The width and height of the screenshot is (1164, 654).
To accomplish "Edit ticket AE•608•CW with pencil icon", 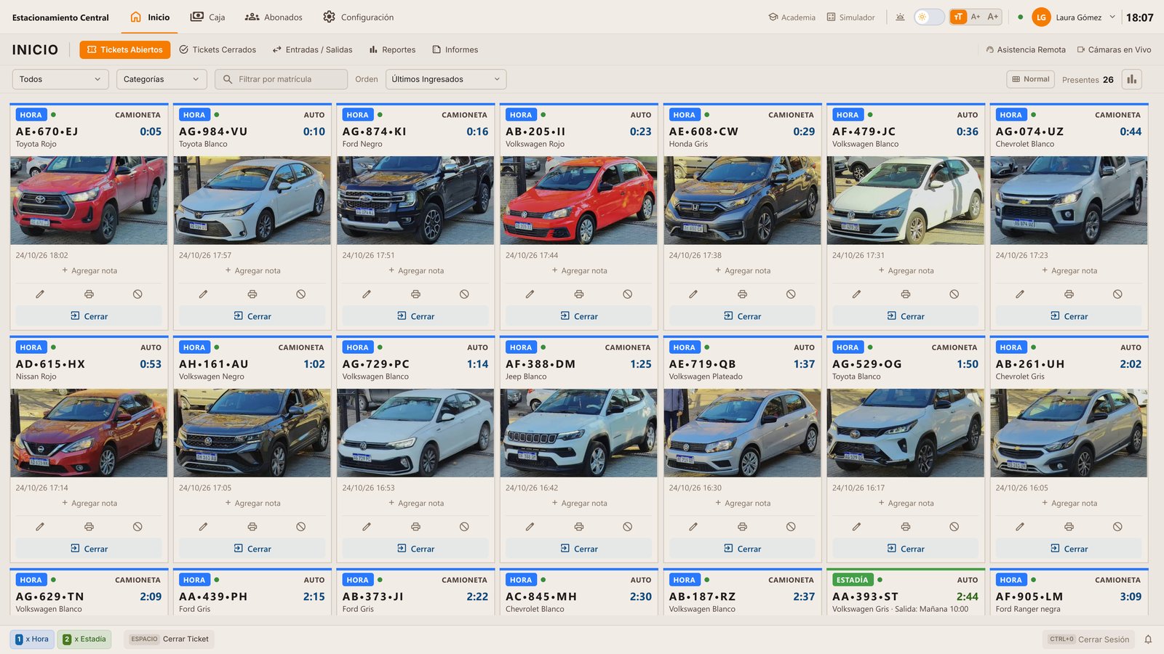I will coord(693,294).
